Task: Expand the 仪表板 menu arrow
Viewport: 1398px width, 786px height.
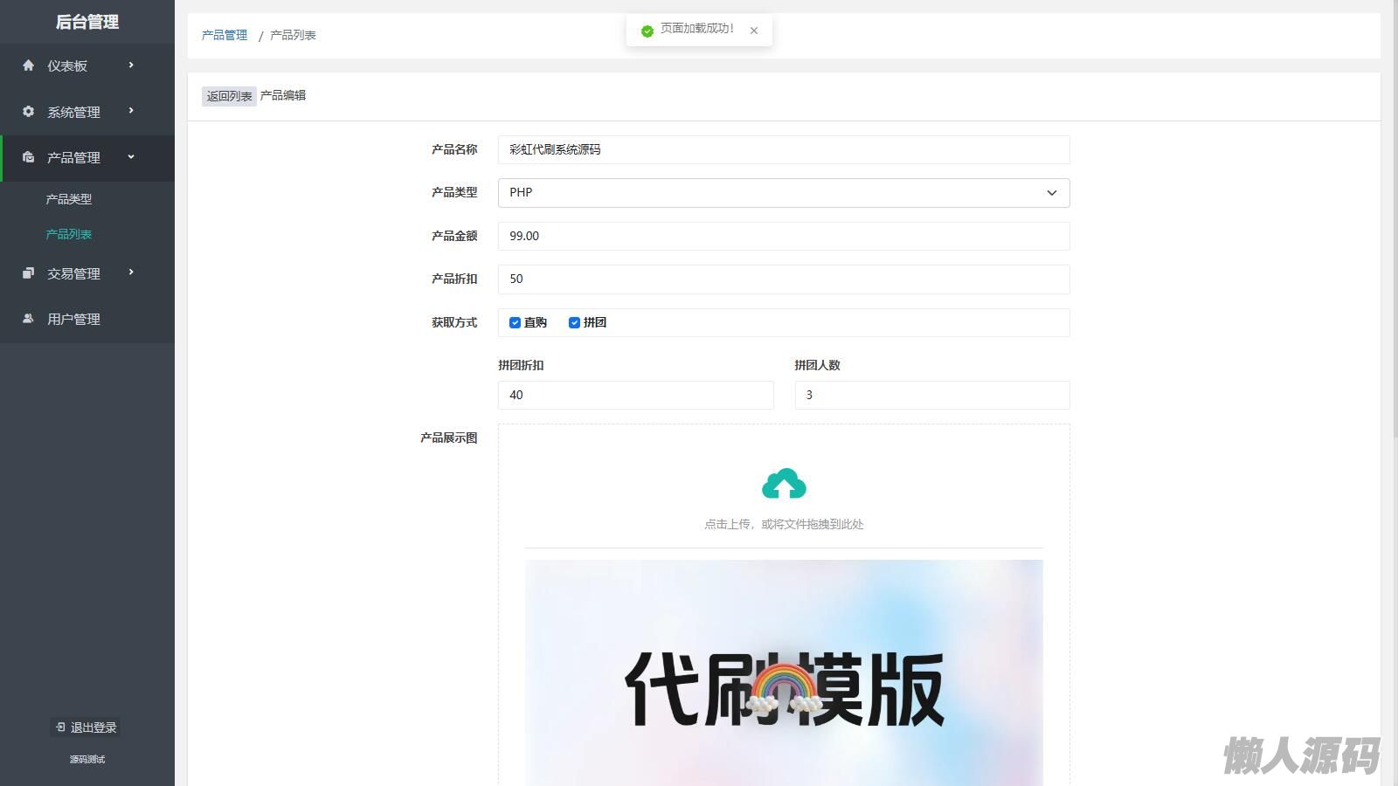Action: [131, 65]
